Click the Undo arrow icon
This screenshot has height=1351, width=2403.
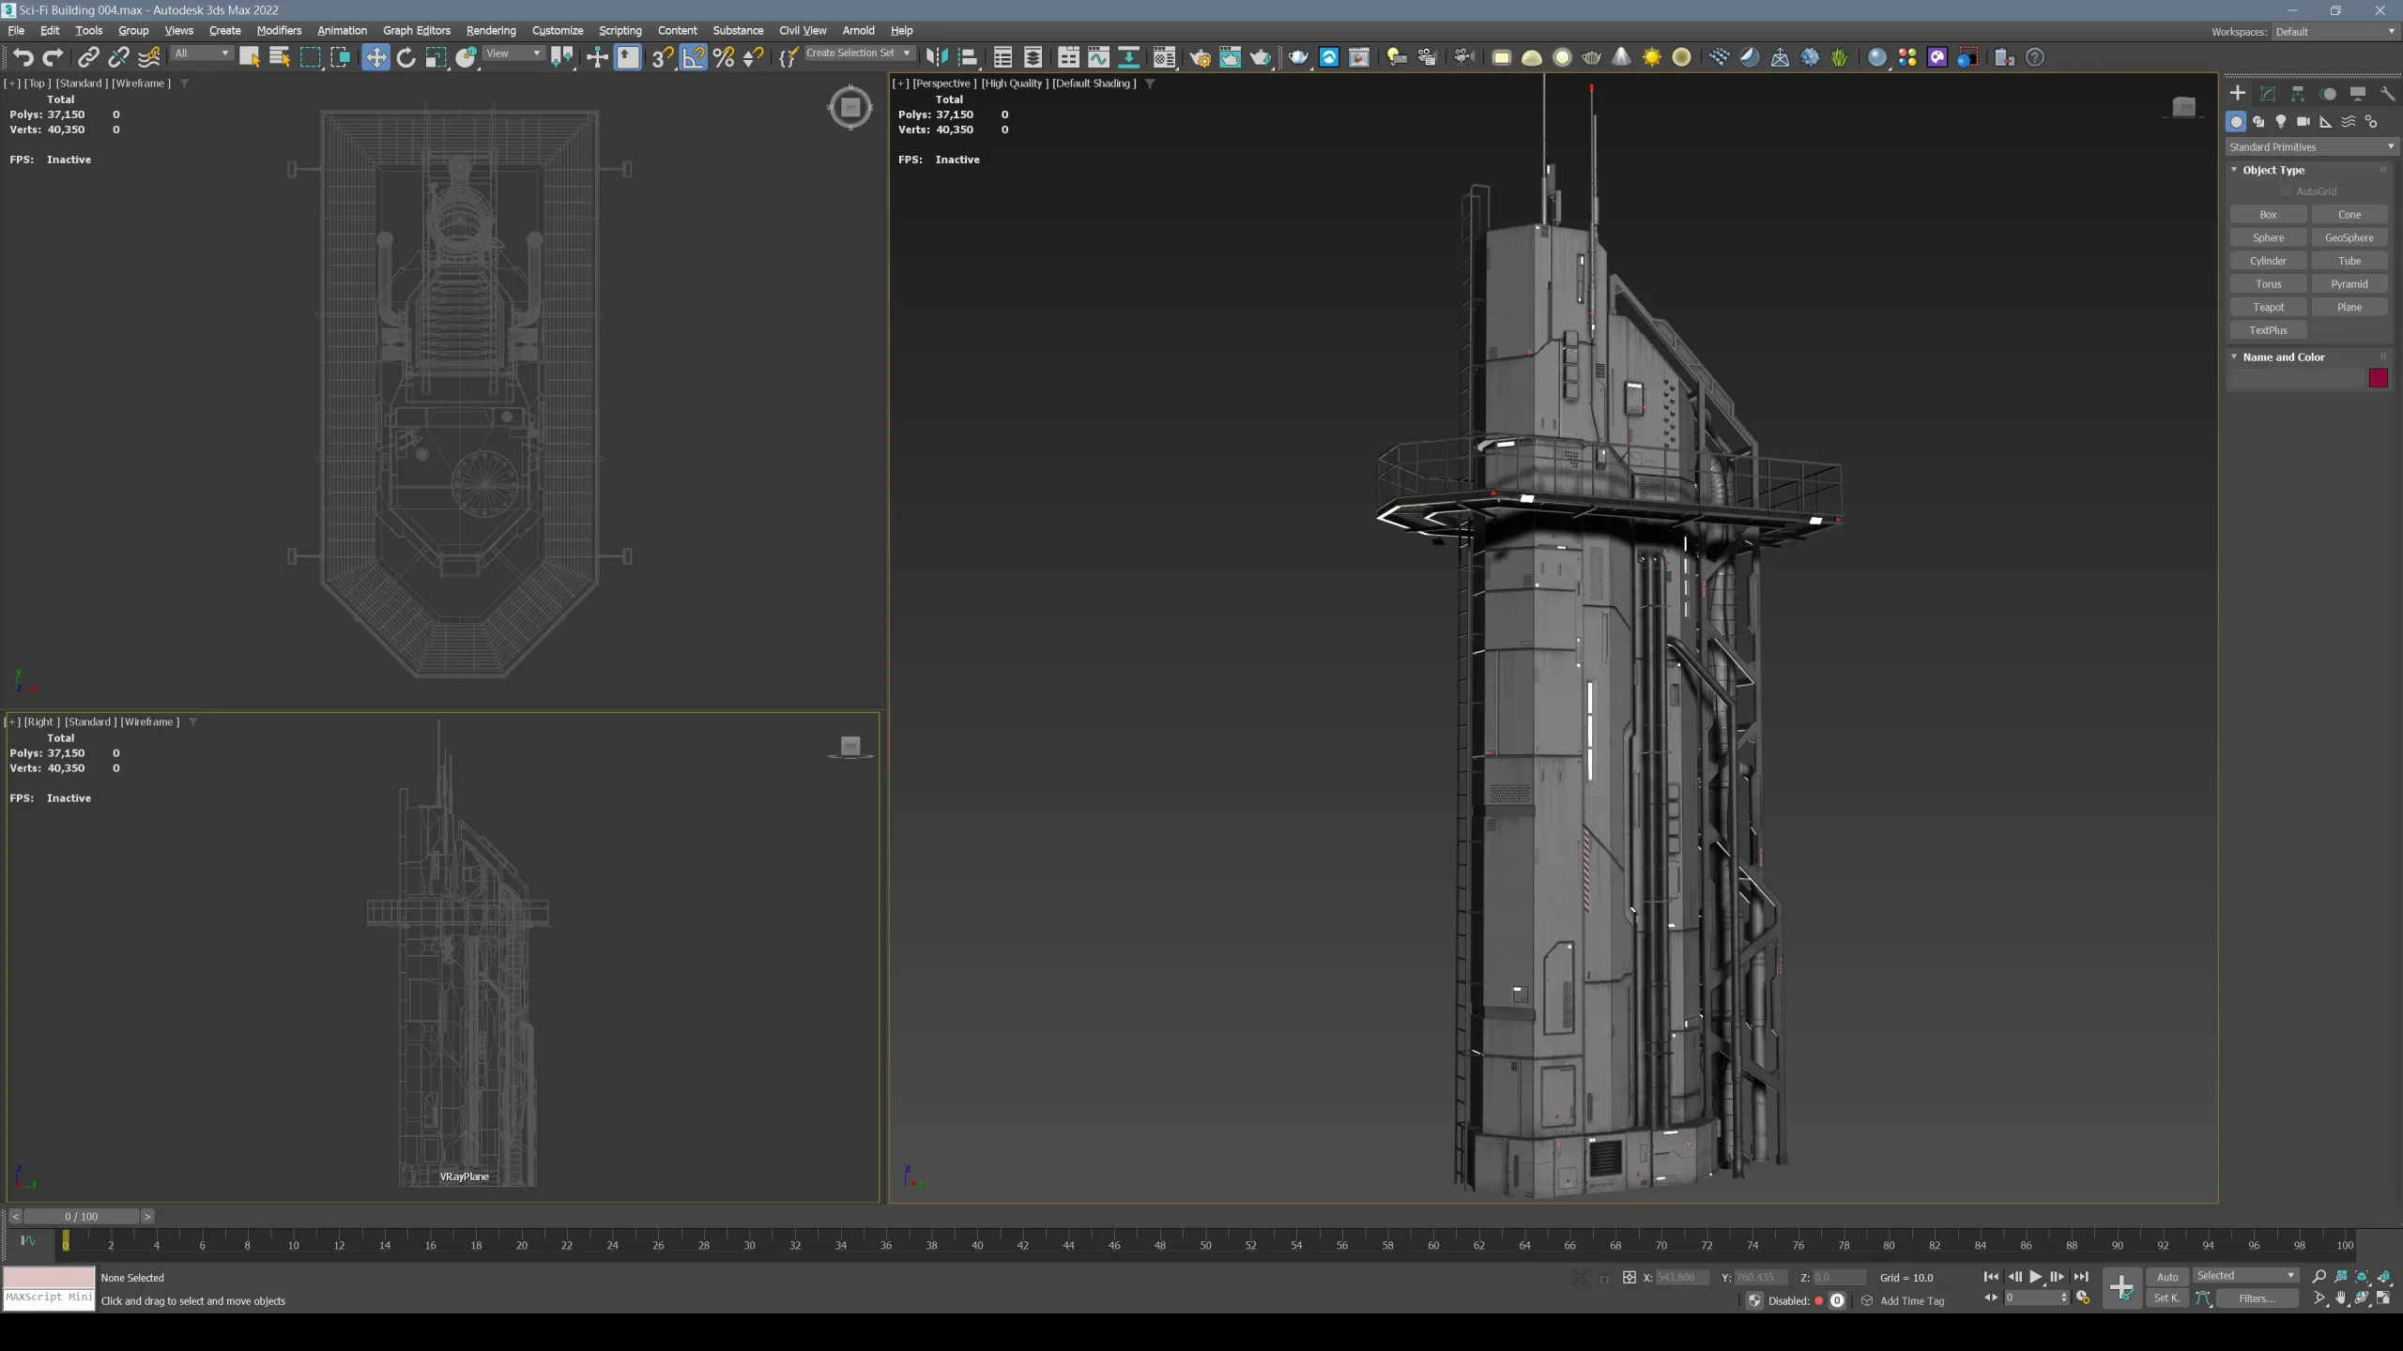pos(23,58)
